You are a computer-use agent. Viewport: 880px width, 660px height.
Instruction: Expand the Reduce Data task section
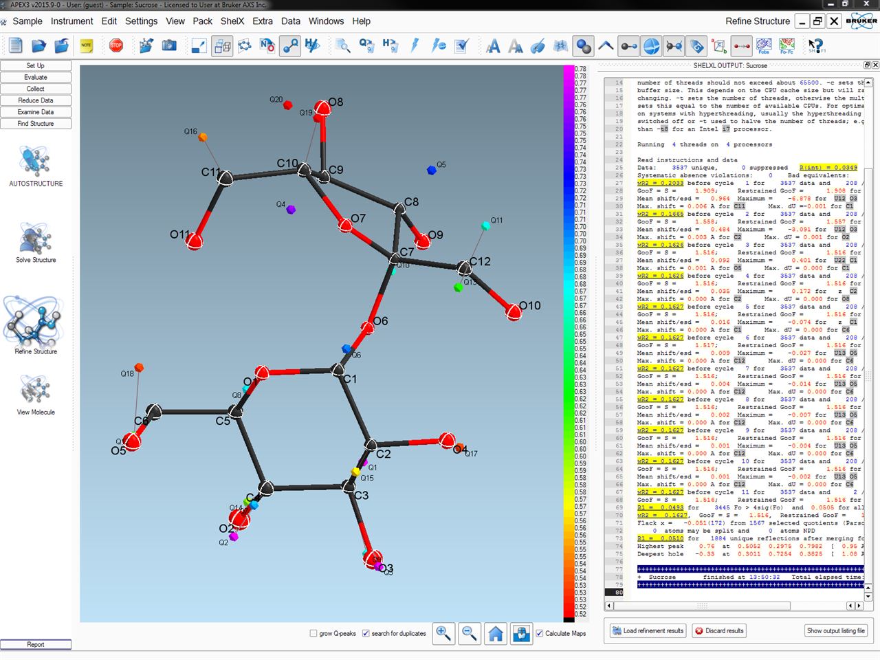pos(36,100)
